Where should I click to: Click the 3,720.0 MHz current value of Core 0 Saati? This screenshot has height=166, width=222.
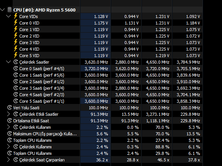tap(96, 69)
